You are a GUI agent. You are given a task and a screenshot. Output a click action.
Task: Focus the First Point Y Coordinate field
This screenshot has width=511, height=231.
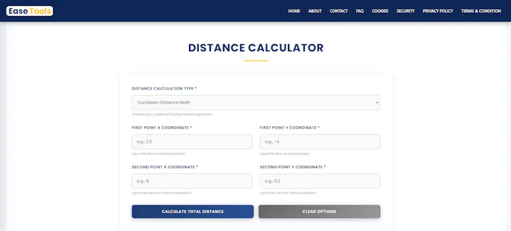pyautogui.click(x=320, y=141)
